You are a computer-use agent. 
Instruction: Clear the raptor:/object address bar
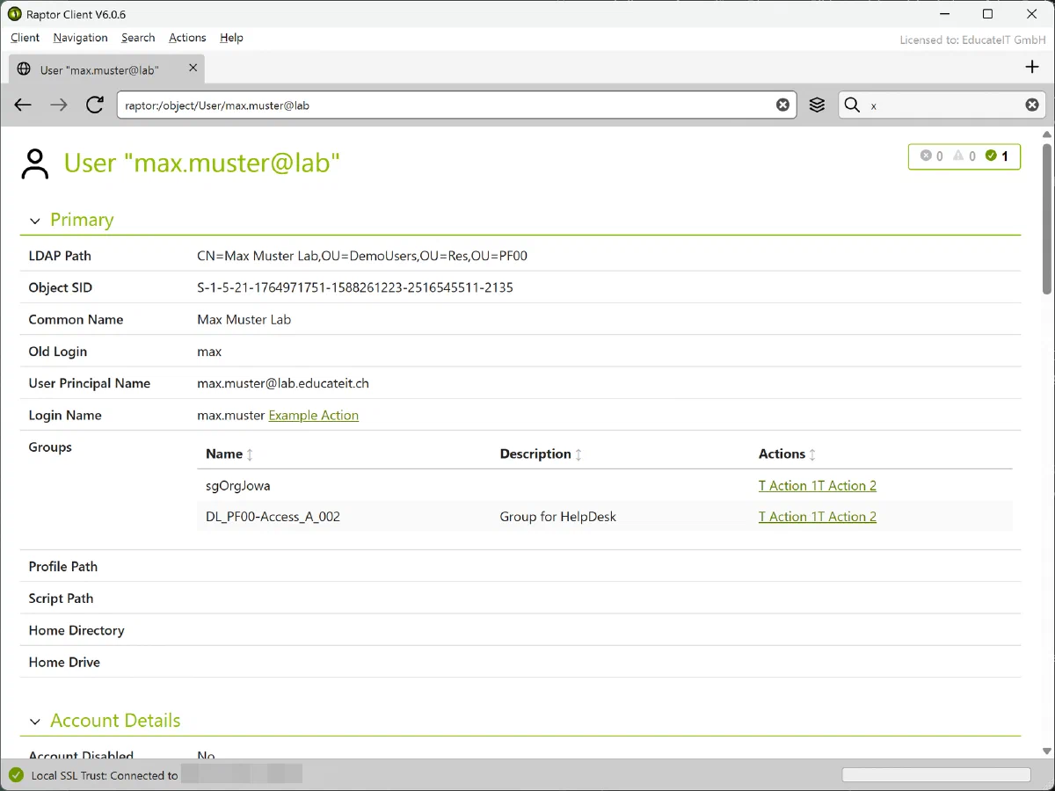click(782, 105)
